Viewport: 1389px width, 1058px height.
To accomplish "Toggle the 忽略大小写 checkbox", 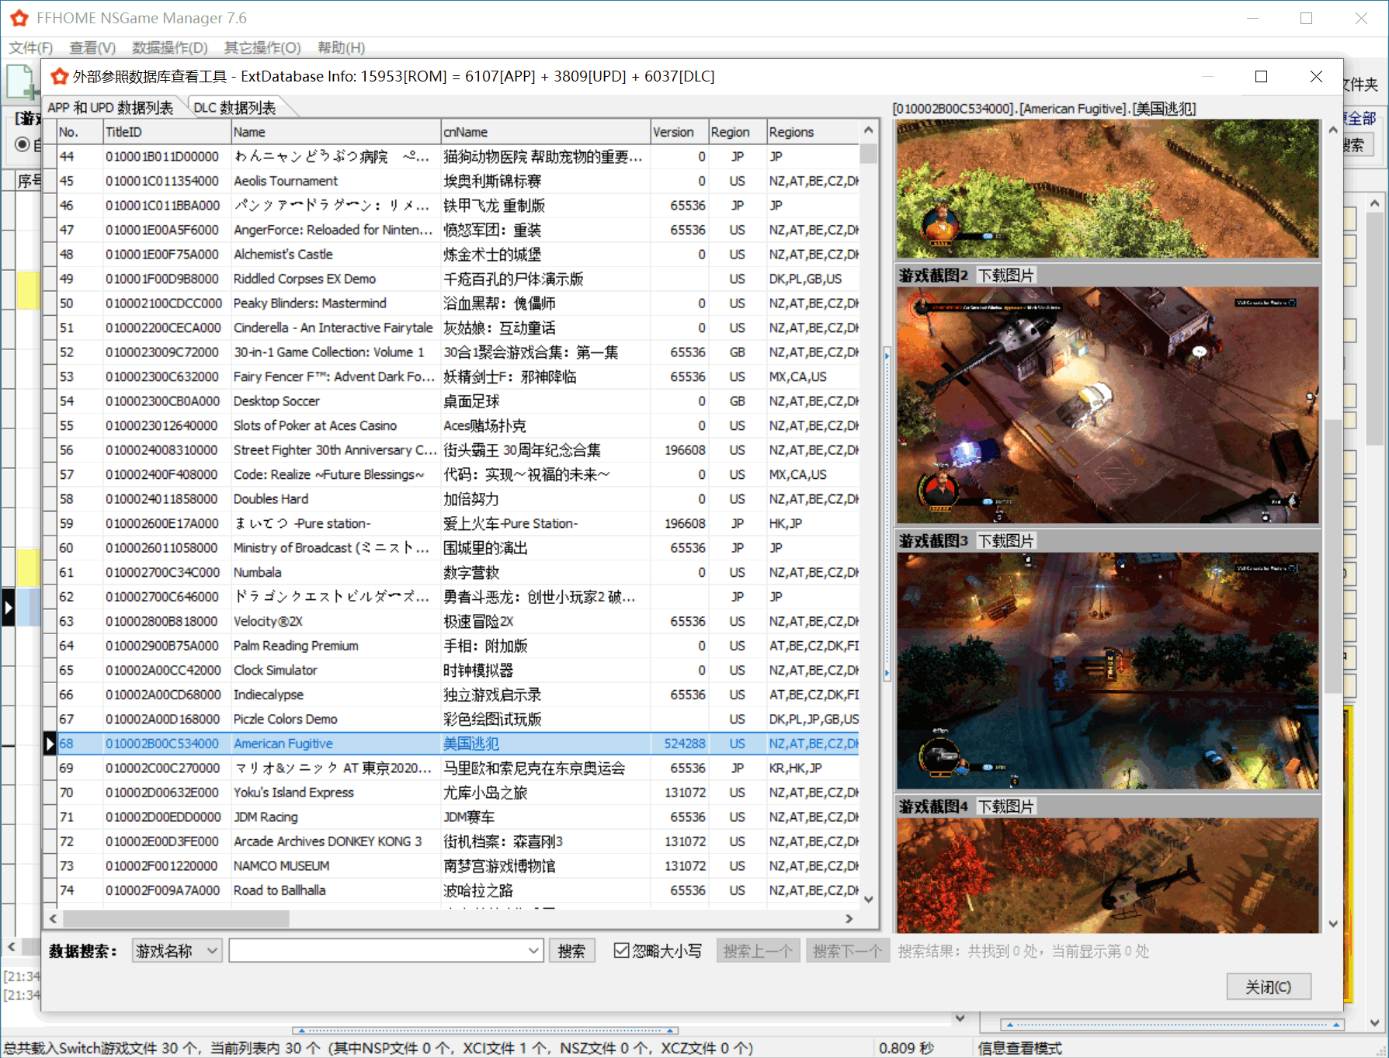I will point(621,950).
